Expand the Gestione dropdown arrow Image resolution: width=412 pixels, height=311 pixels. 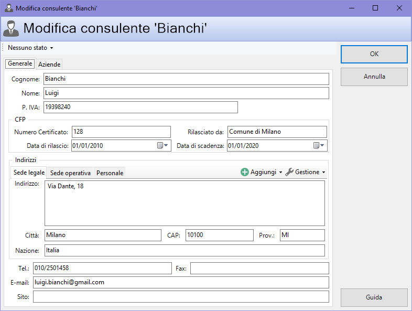coord(323,173)
